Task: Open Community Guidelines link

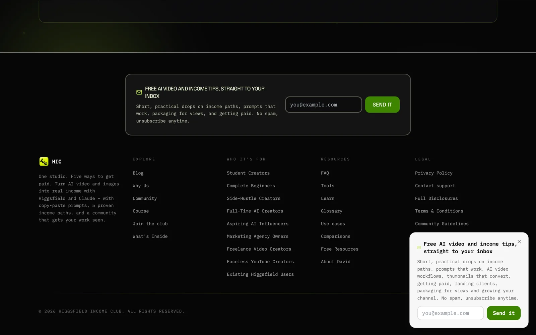Action: [x=442, y=224]
